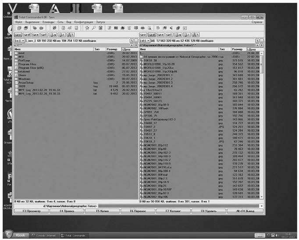Click the F8 Удалить button
This screenshot has height=240, width=299.
point(209,211)
